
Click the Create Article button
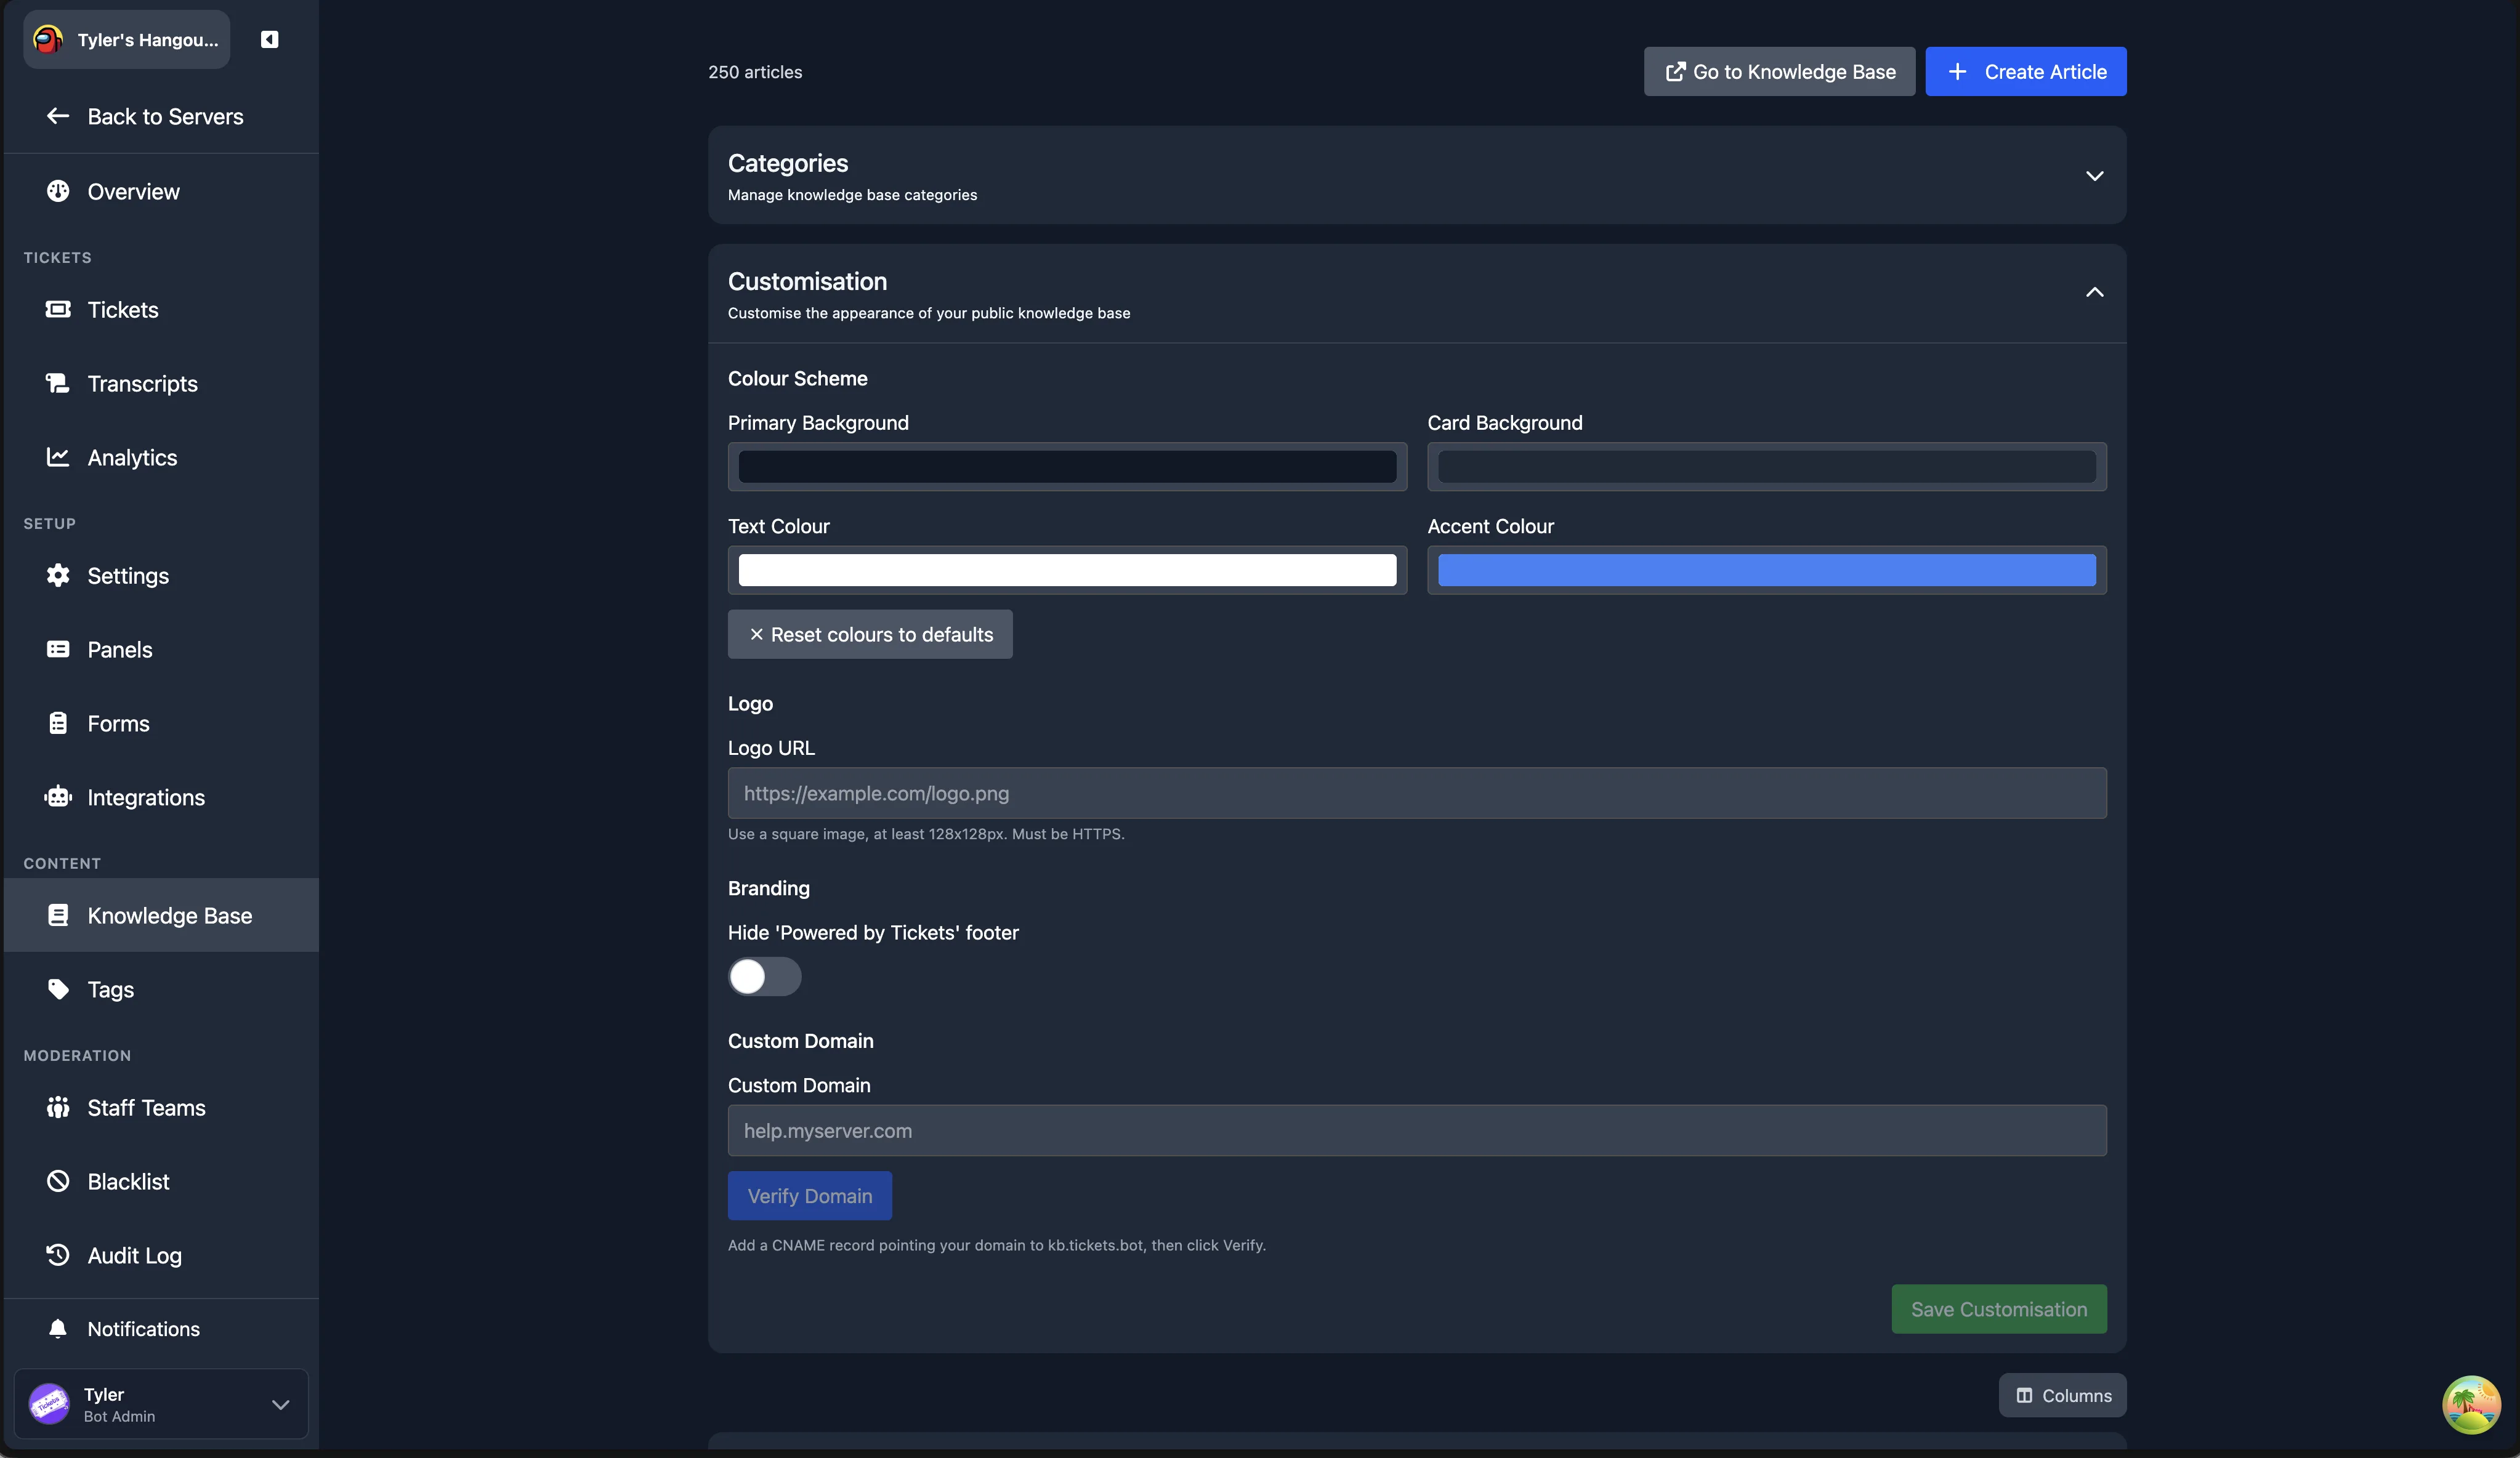pos(2026,71)
